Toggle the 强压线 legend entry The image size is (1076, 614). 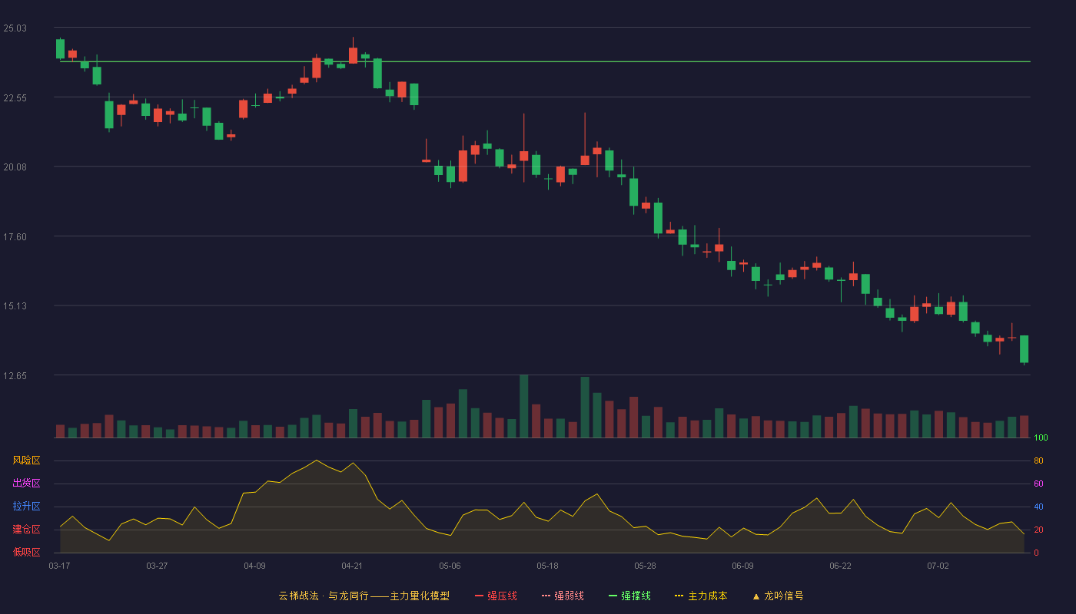[x=496, y=596]
